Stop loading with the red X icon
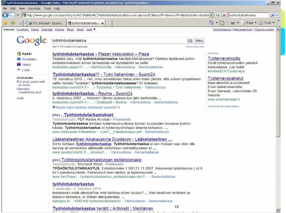This screenshot has width=286, height=213. [x=224, y=15]
